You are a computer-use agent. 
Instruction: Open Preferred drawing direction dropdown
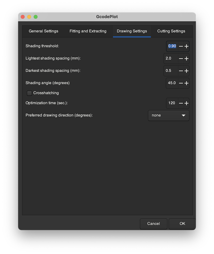[x=169, y=116]
